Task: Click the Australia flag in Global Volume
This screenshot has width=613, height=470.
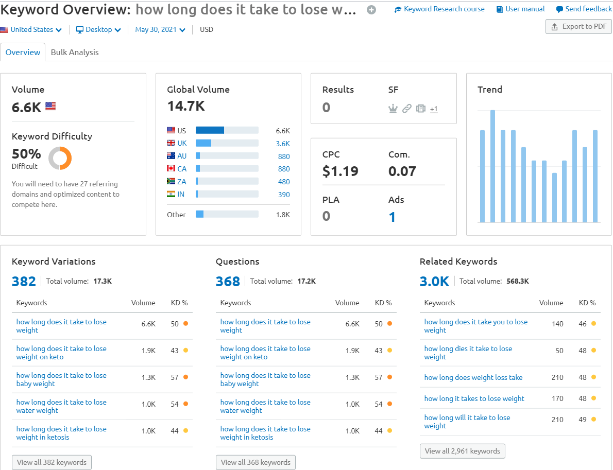Action: 171,156
